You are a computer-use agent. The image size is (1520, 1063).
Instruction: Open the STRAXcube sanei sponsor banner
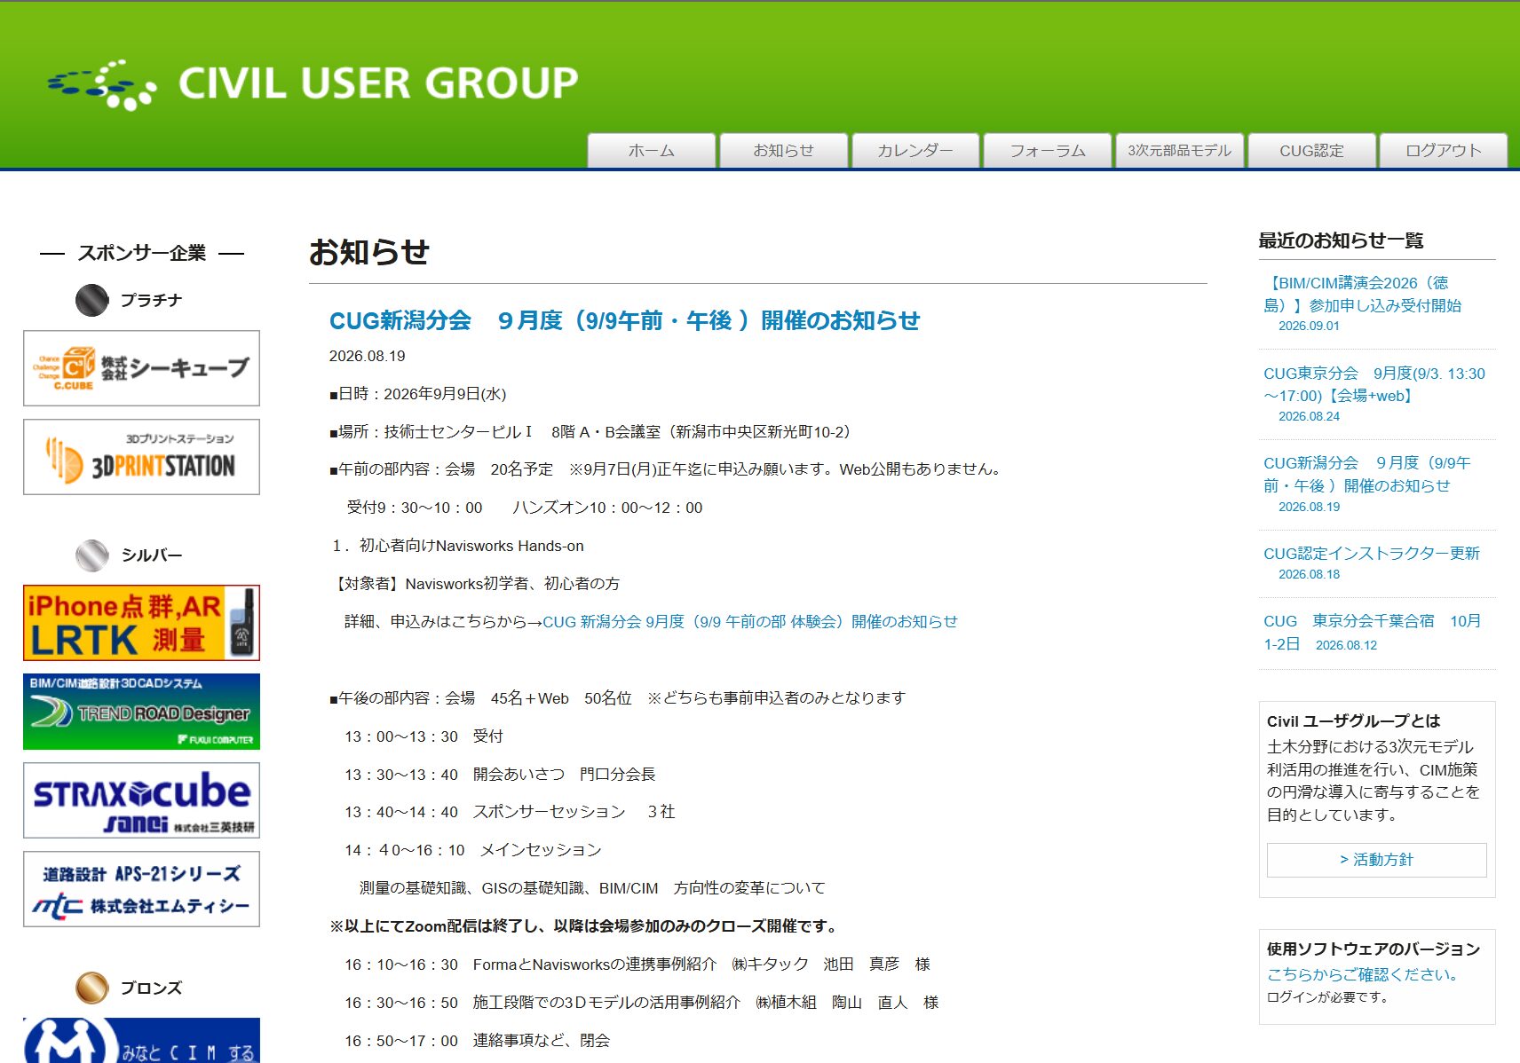[x=141, y=800]
